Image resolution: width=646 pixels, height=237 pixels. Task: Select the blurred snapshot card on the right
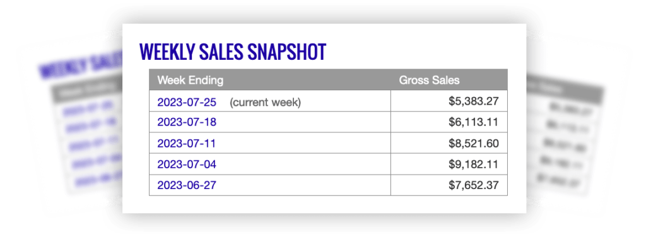[x=567, y=132]
